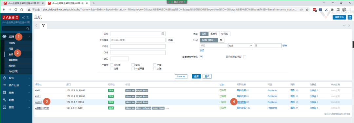Screen dimensions: 354x123
Task: Check the 严重 severity checkbox
Action: point(155,65)
